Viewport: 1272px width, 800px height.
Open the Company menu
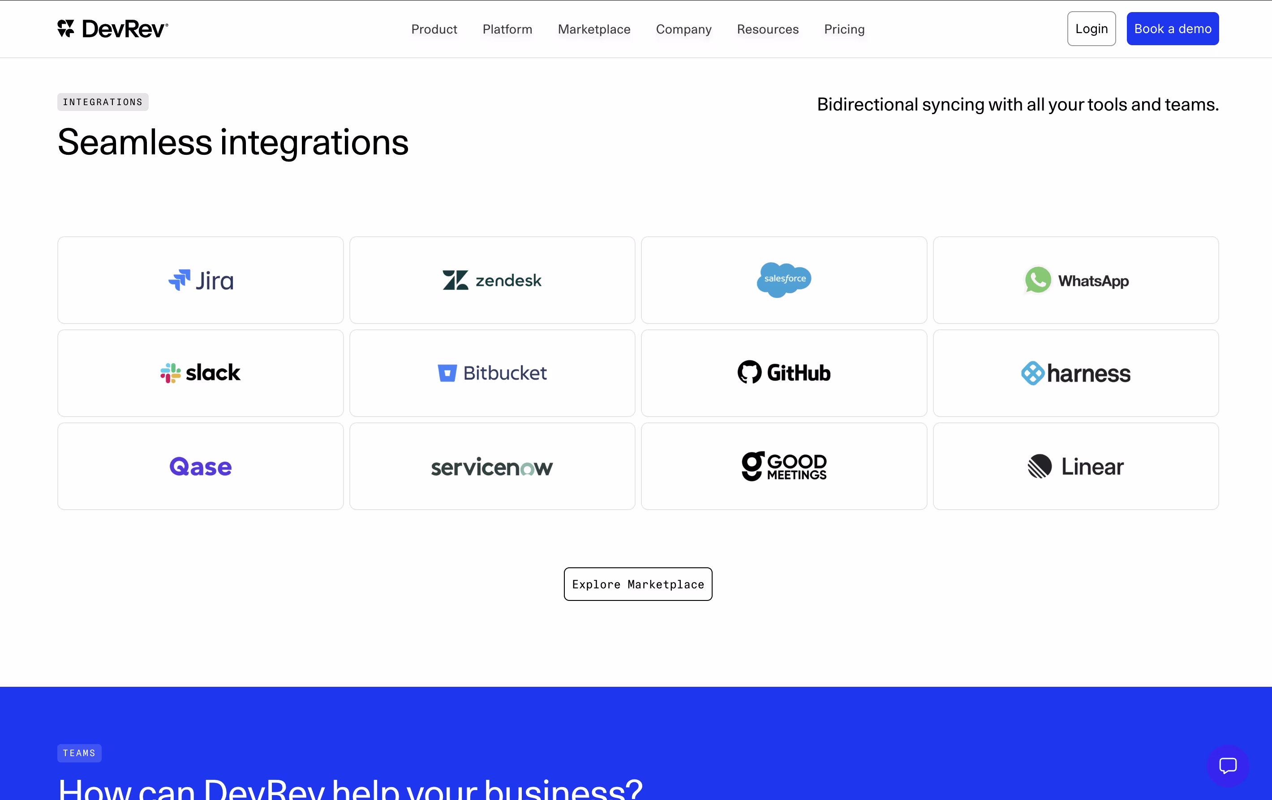(683, 29)
